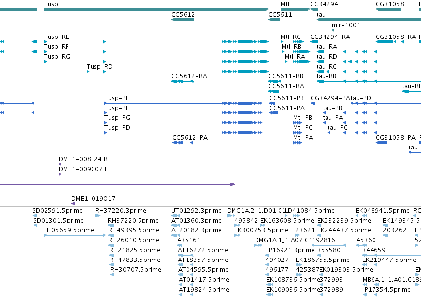Click the Tusp gene bar

point(156,9)
